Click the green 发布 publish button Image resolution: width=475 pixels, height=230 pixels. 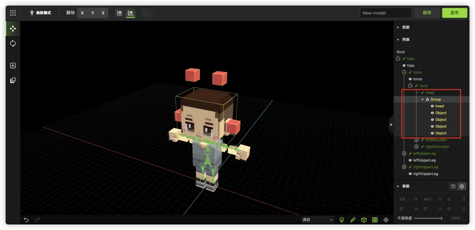[454, 13]
